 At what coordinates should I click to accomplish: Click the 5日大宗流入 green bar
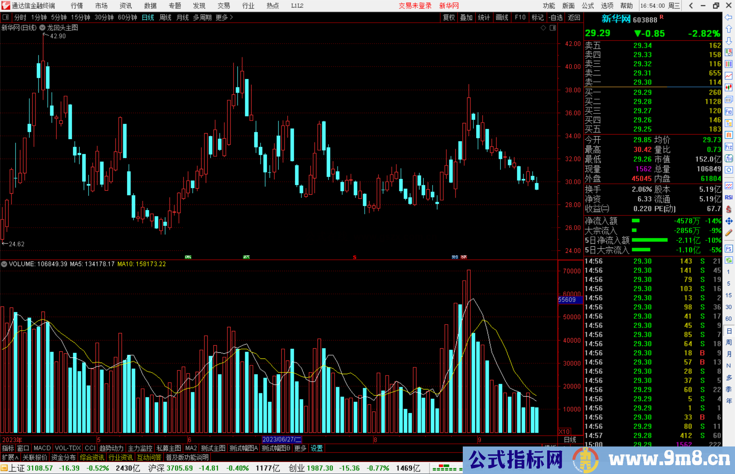point(641,250)
